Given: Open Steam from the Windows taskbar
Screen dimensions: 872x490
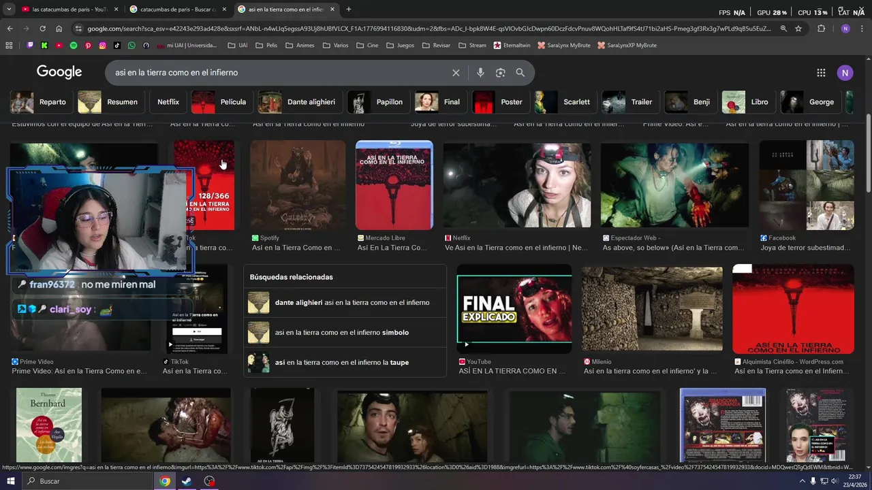Looking at the screenshot, I should (187, 481).
